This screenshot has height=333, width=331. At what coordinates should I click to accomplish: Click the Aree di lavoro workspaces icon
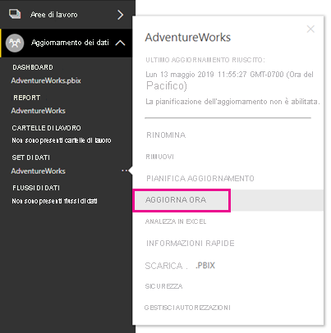pos(15,14)
